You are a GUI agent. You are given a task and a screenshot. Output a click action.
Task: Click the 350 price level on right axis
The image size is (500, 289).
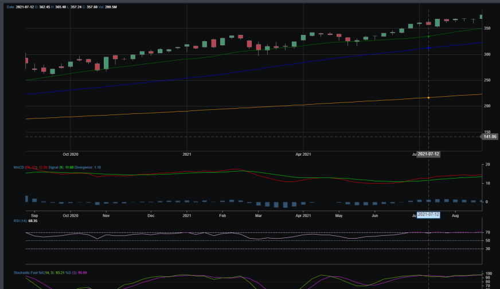(487, 28)
